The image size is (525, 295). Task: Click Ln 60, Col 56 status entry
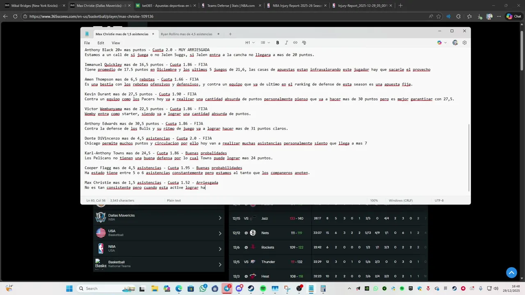click(x=96, y=200)
